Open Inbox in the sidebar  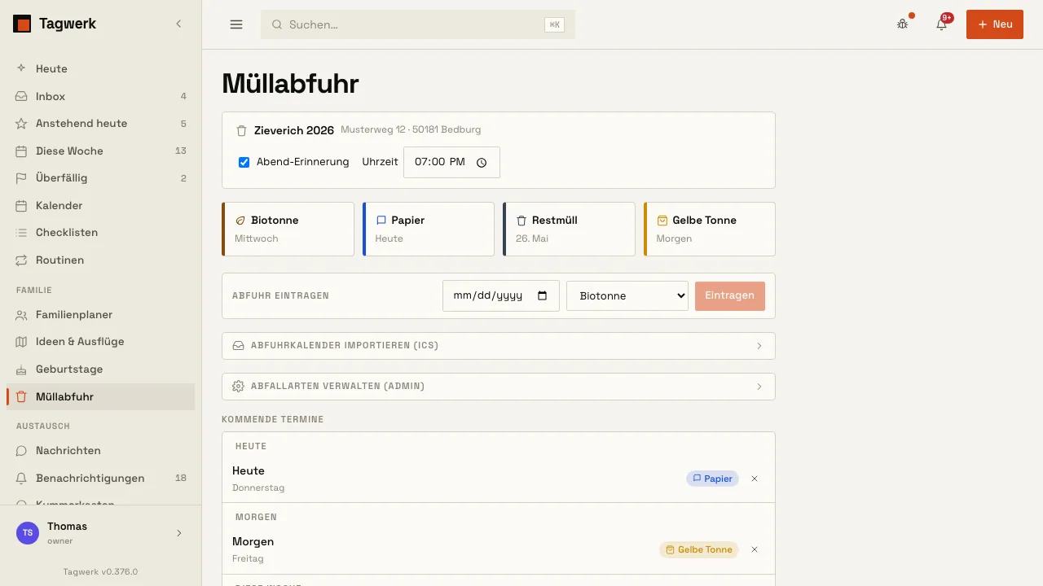[x=101, y=96]
